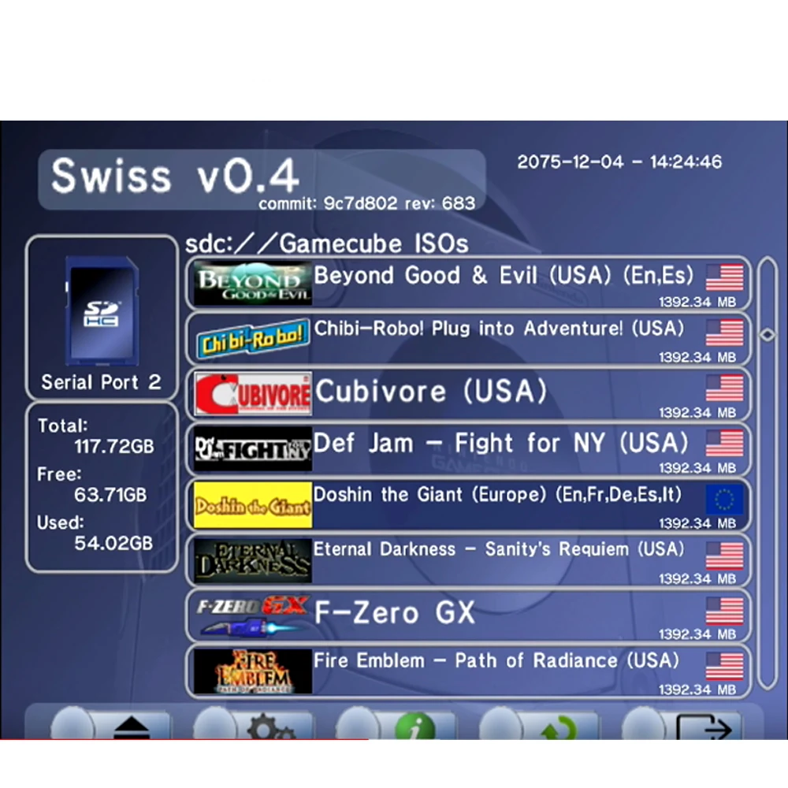
Task: Select the F-Zero GX banner image
Action: (253, 615)
